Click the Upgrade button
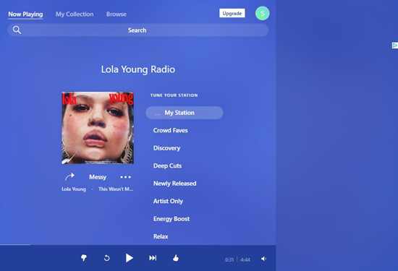 pyautogui.click(x=232, y=13)
